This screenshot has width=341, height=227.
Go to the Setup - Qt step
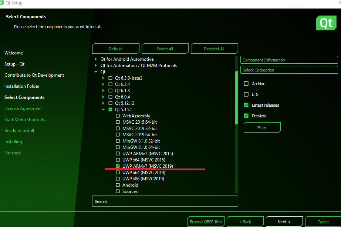click(x=14, y=64)
